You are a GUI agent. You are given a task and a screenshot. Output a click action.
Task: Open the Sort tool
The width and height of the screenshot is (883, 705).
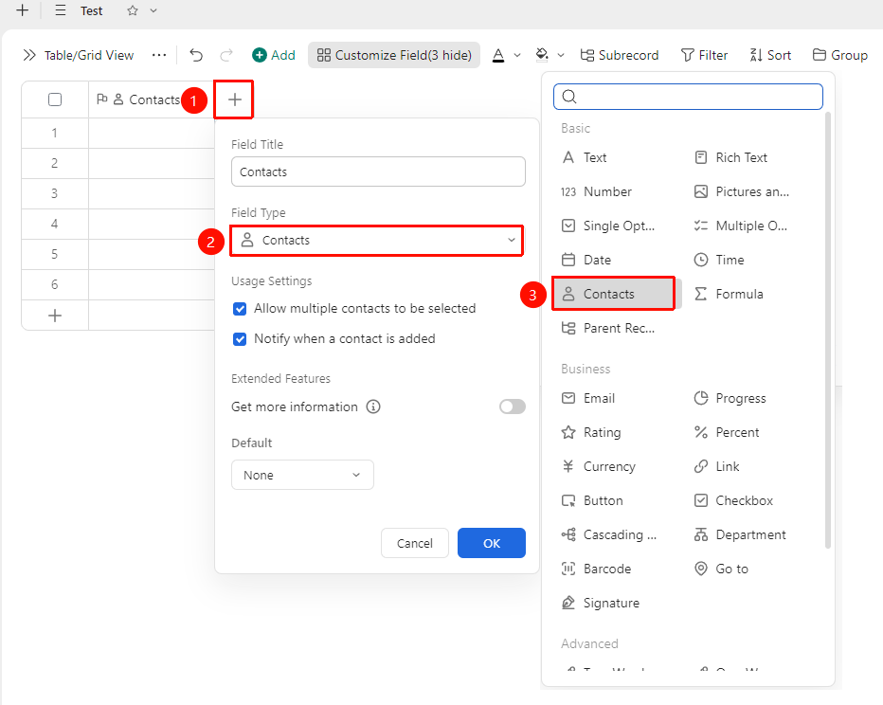[x=770, y=55]
